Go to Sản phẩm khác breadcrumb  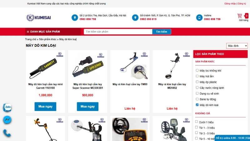[x=48, y=39]
